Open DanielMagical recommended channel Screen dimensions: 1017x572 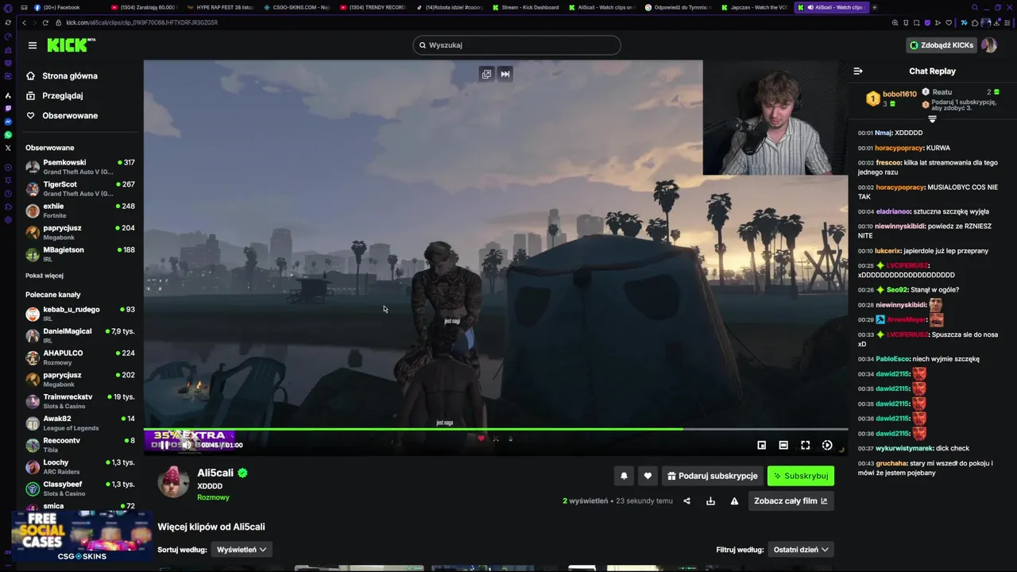click(x=79, y=335)
